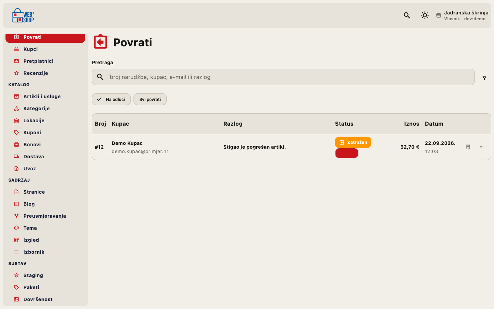Image resolution: width=494 pixels, height=309 pixels.
Task: Focus the Pretraga search field
Action: coord(283,77)
